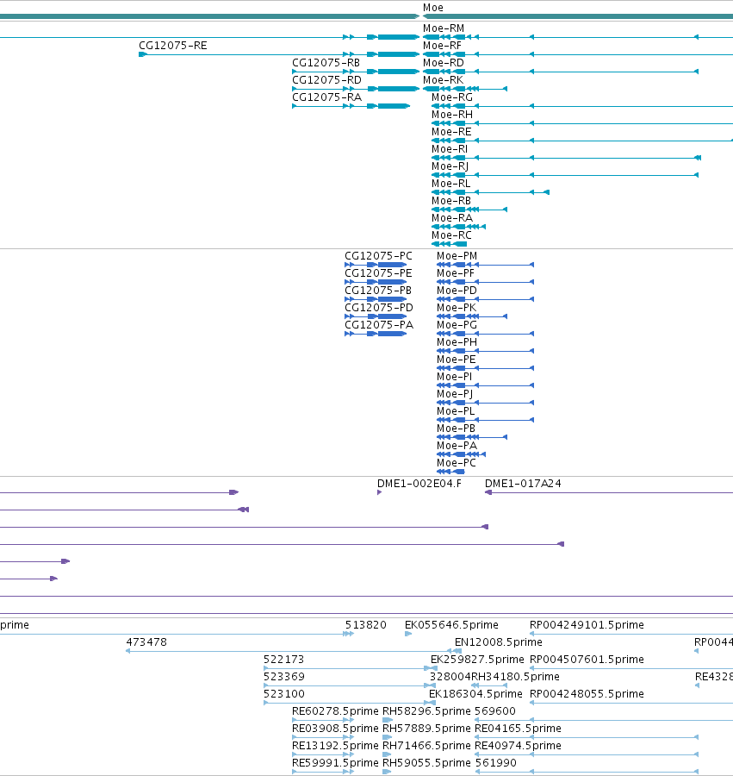Select the CG12075-PC protein label

click(x=378, y=256)
